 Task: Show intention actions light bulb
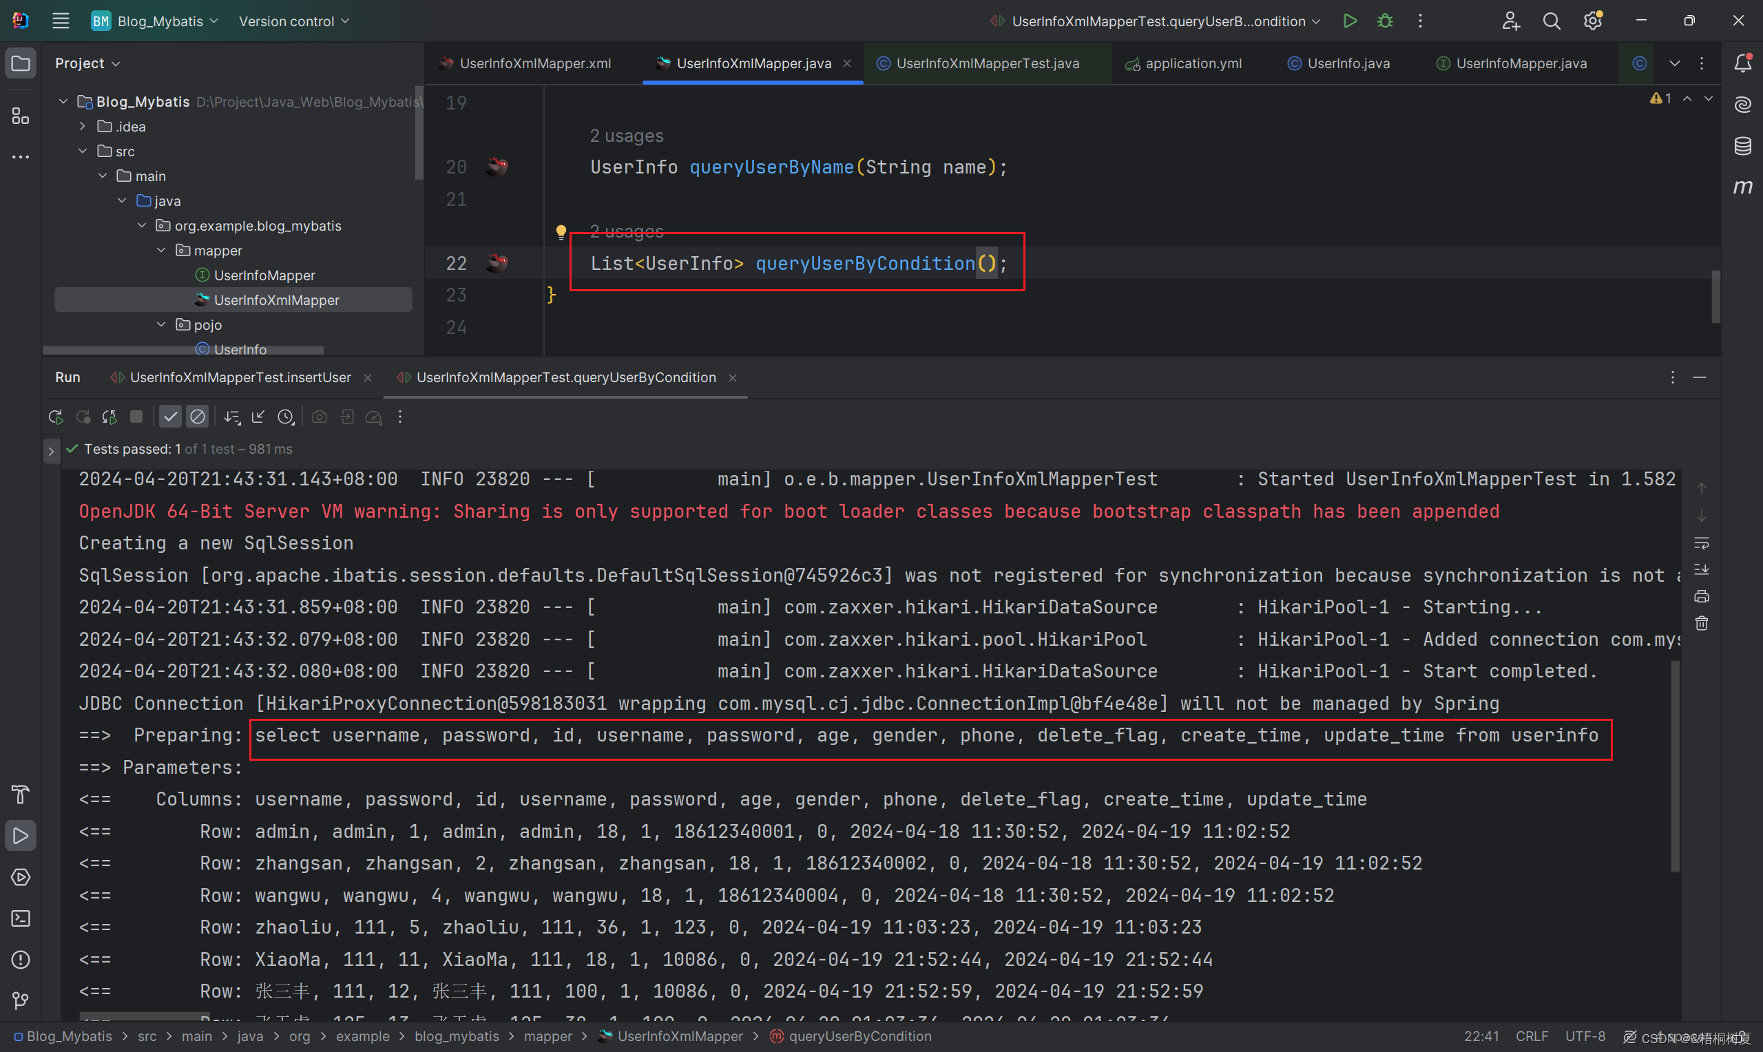click(x=561, y=231)
